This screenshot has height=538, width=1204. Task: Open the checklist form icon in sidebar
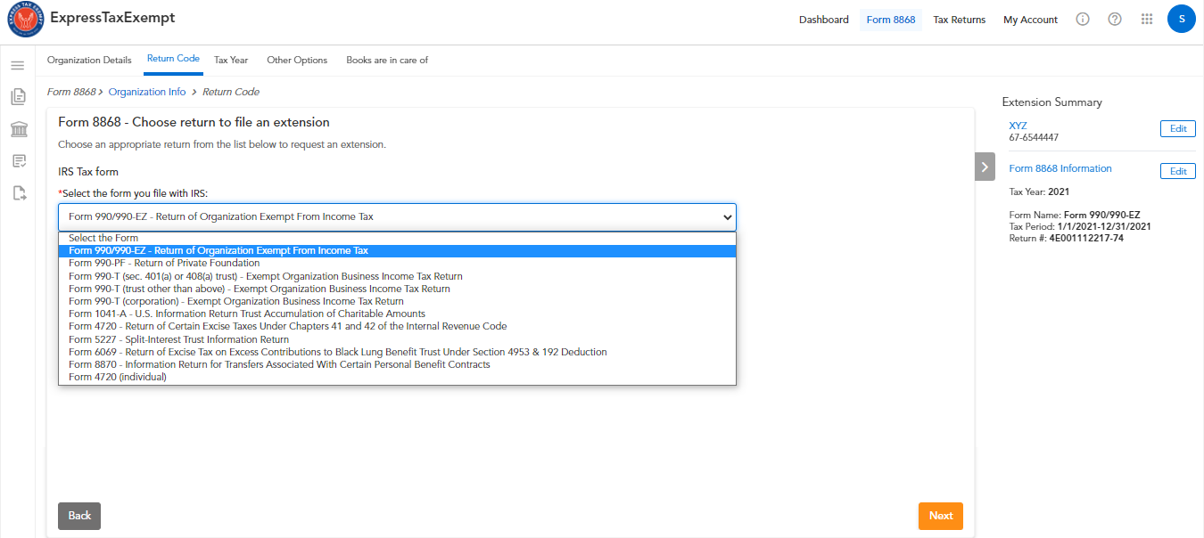18,161
